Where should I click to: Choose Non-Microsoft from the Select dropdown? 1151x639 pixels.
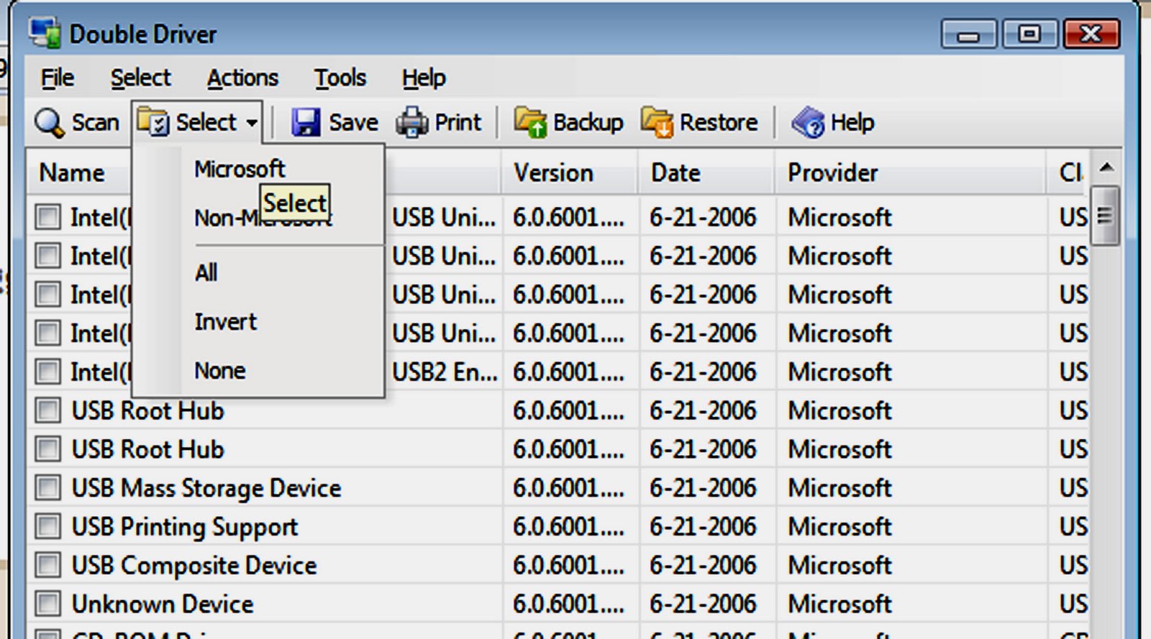[x=263, y=218]
